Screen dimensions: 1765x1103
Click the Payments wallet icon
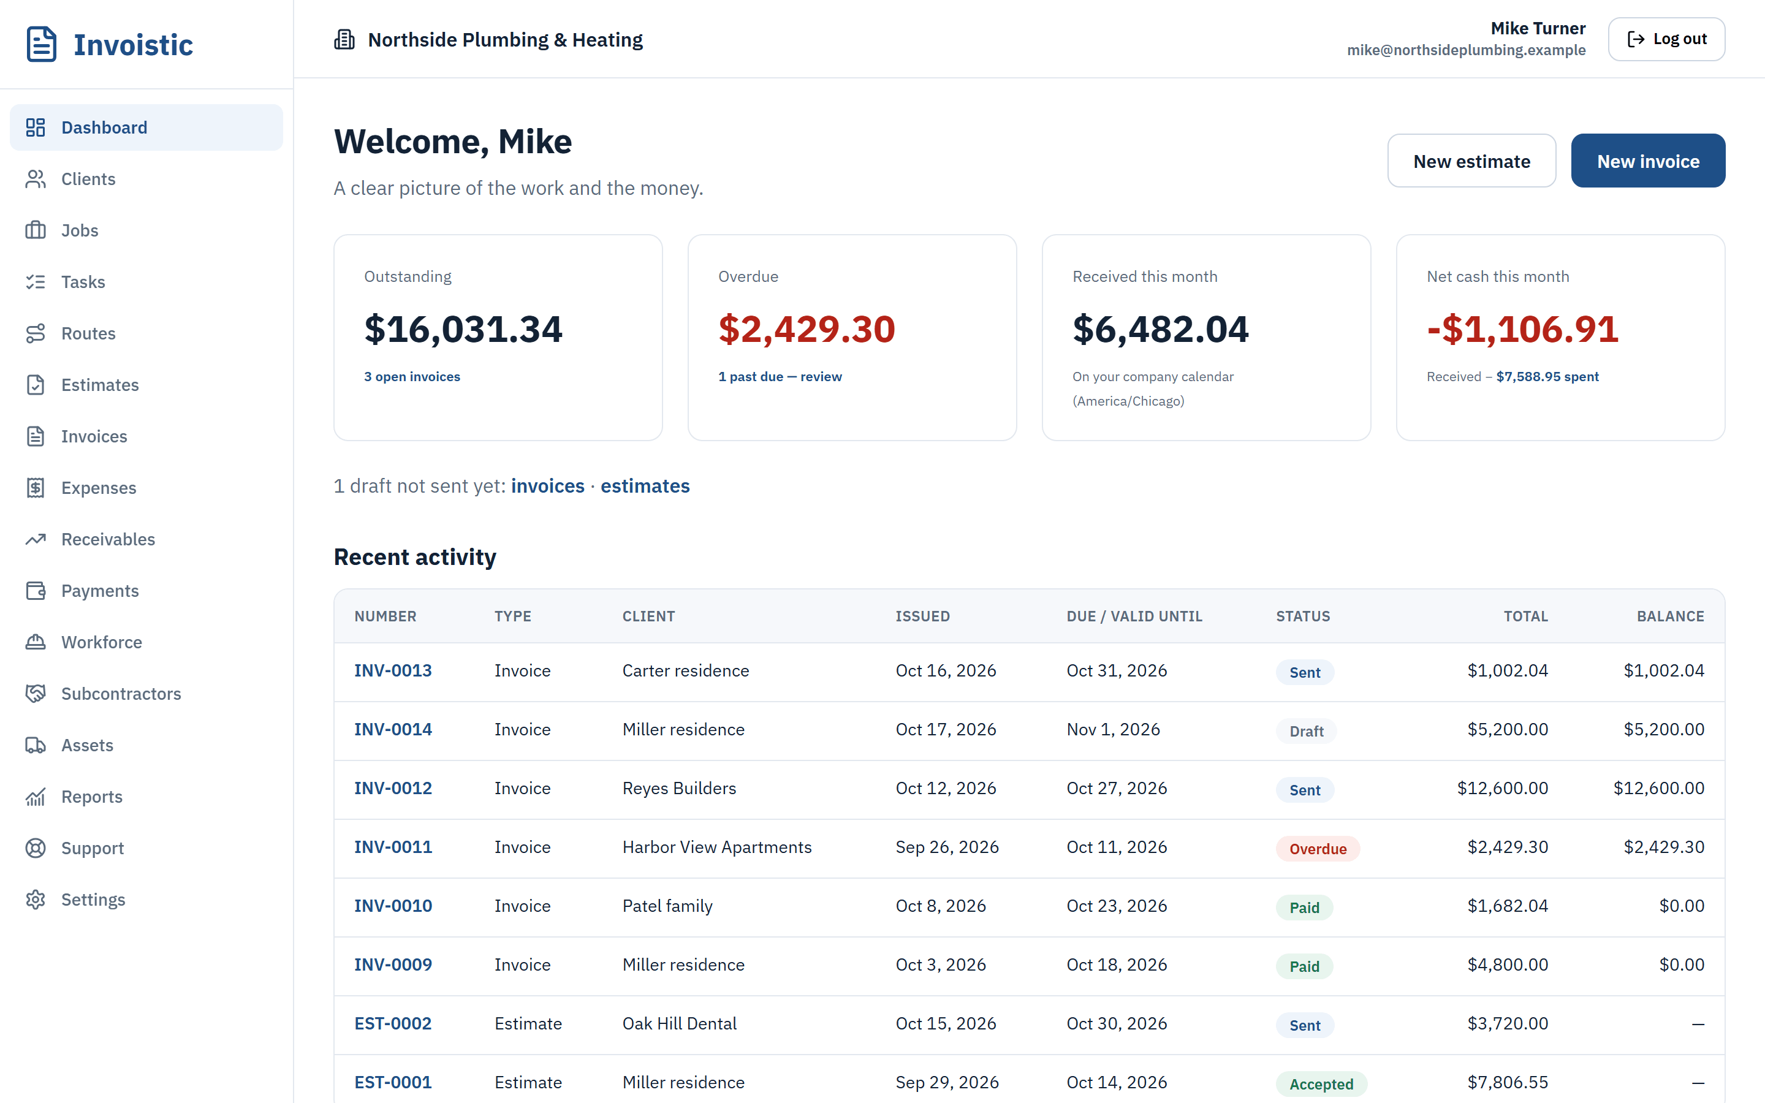click(x=36, y=591)
